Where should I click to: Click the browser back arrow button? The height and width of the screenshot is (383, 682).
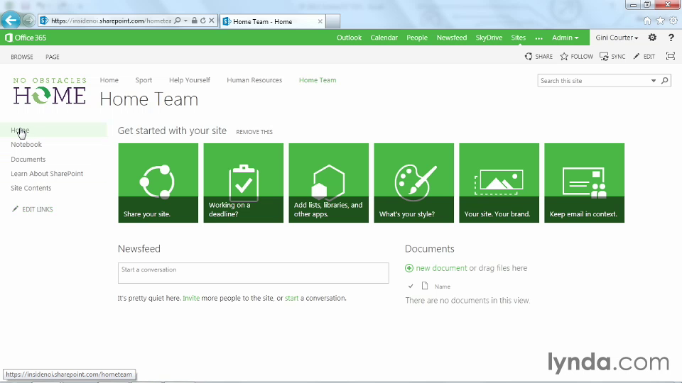click(x=11, y=21)
